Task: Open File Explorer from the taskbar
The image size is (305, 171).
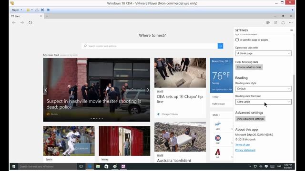Action: tap(98, 166)
